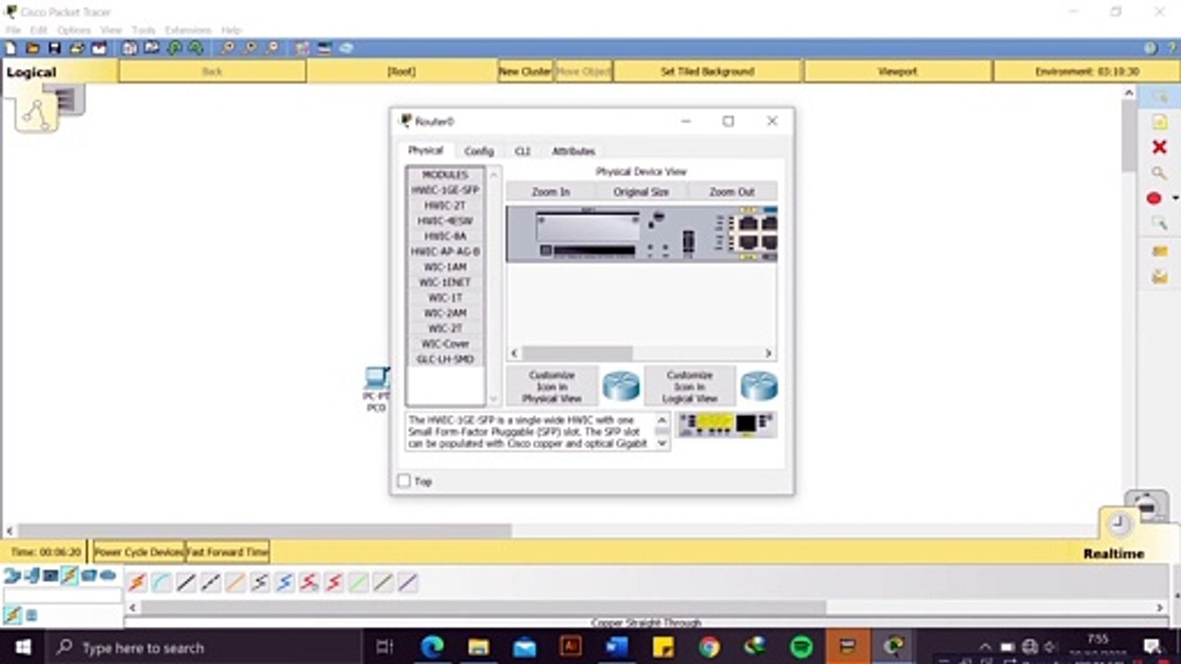Viewport: 1181px width, 664px height.
Task: Click the Zoom Out magnifier in main toolbar
Action: pyautogui.click(x=272, y=48)
